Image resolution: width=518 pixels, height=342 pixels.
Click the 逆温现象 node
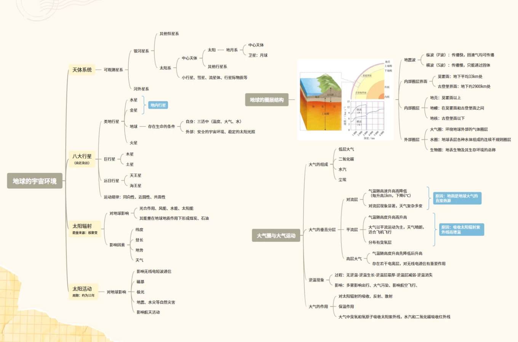click(x=317, y=280)
